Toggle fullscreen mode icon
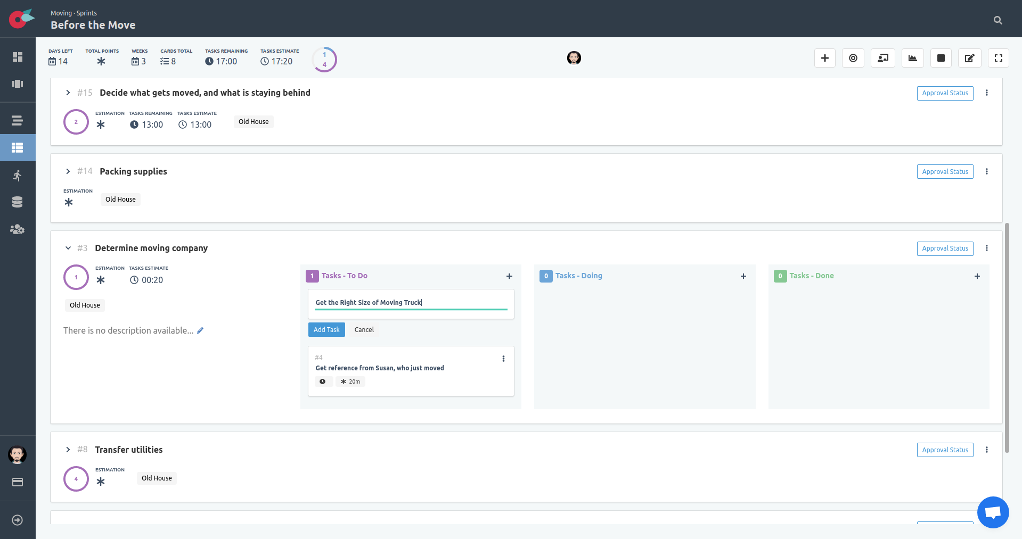The image size is (1022, 539). tap(999, 58)
